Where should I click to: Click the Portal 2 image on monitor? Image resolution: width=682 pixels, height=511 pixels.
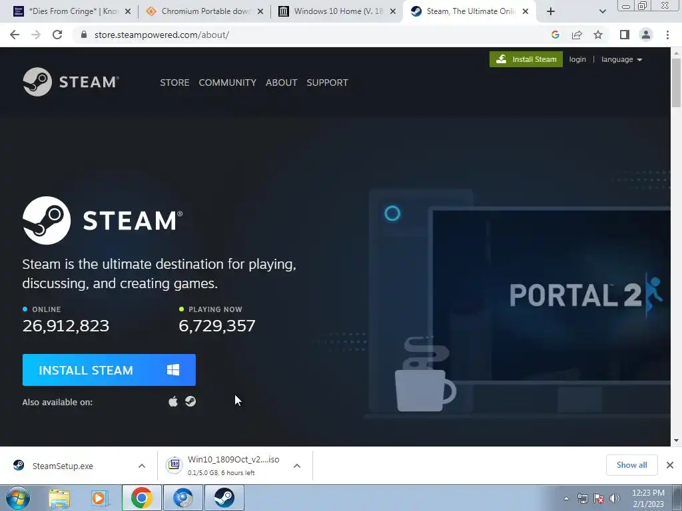click(x=551, y=295)
